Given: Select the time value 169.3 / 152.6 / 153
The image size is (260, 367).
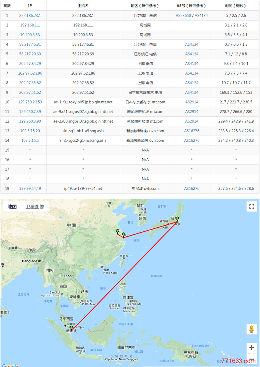Looking at the screenshot, I should click(236, 93).
